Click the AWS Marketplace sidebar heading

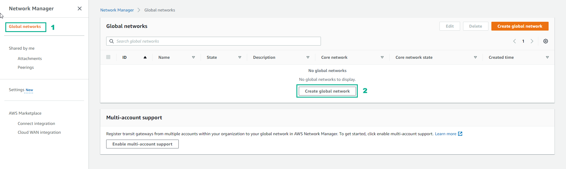(25, 113)
